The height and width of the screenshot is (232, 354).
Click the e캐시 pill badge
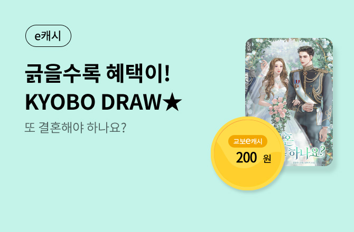click(48, 36)
